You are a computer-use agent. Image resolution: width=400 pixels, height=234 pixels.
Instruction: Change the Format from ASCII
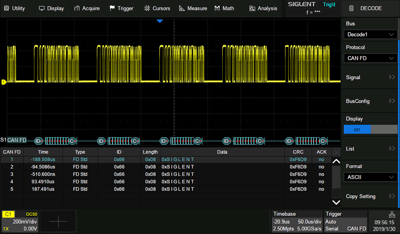tap(370, 177)
